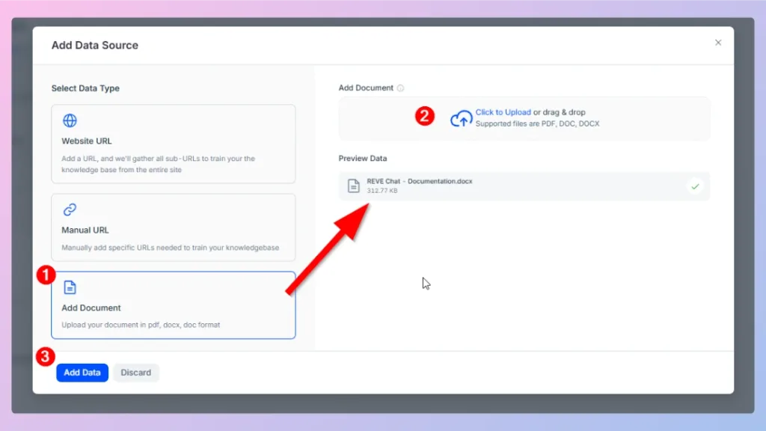This screenshot has width=766, height=431.
Task: Click the Supported files are PDF, DOC, DOCX text
Action: click(x=537, y=123)
